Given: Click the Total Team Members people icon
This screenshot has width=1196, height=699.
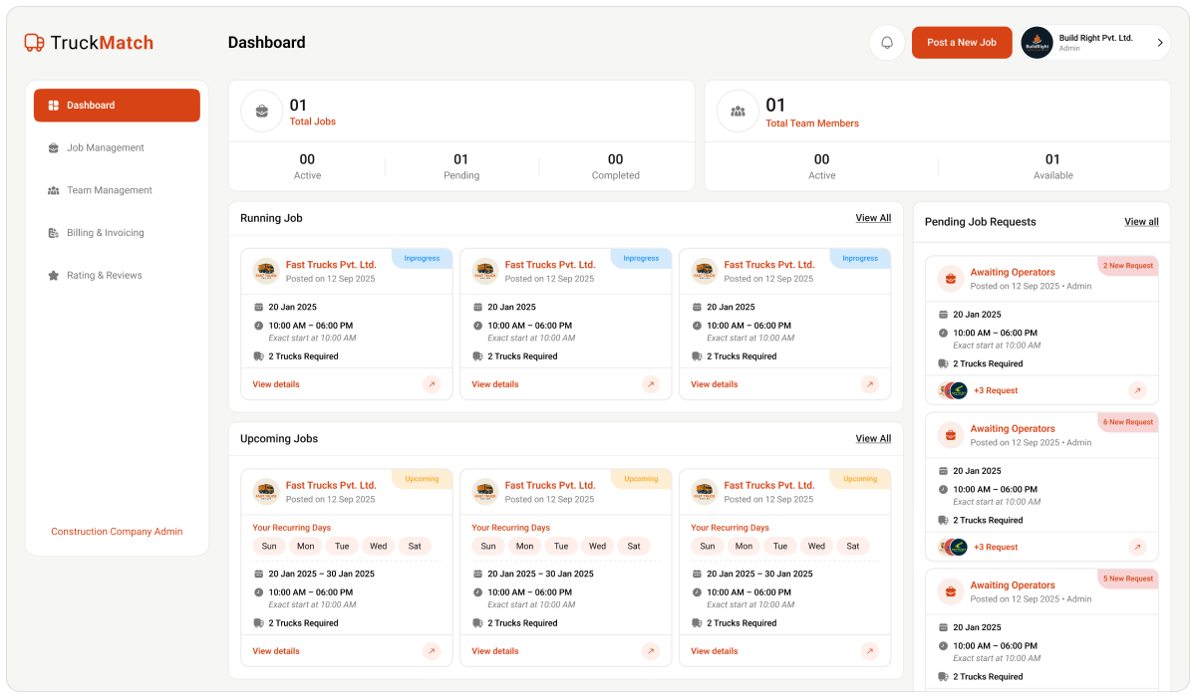Looking at the screenshot, I should 738,111.
